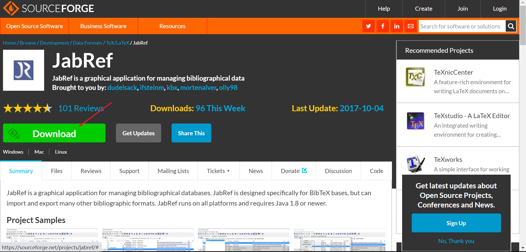The image size is (526, 252).
Task: Open the Code tab
Action: click(376, 171)
